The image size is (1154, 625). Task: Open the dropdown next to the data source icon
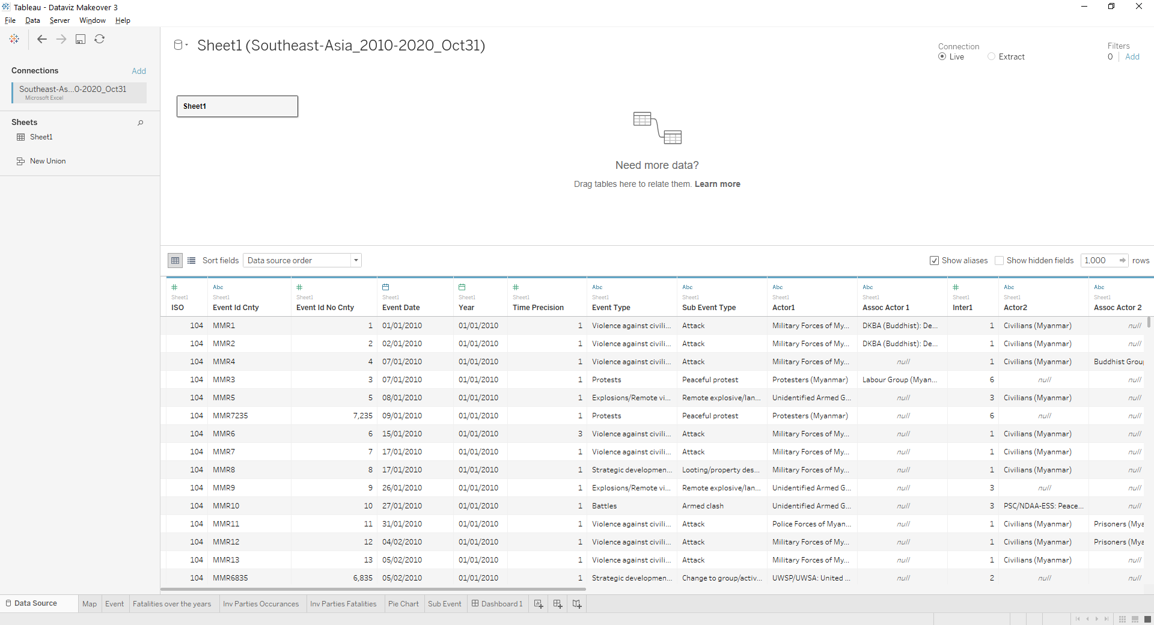pyautogui.click(x=187, y=44)
